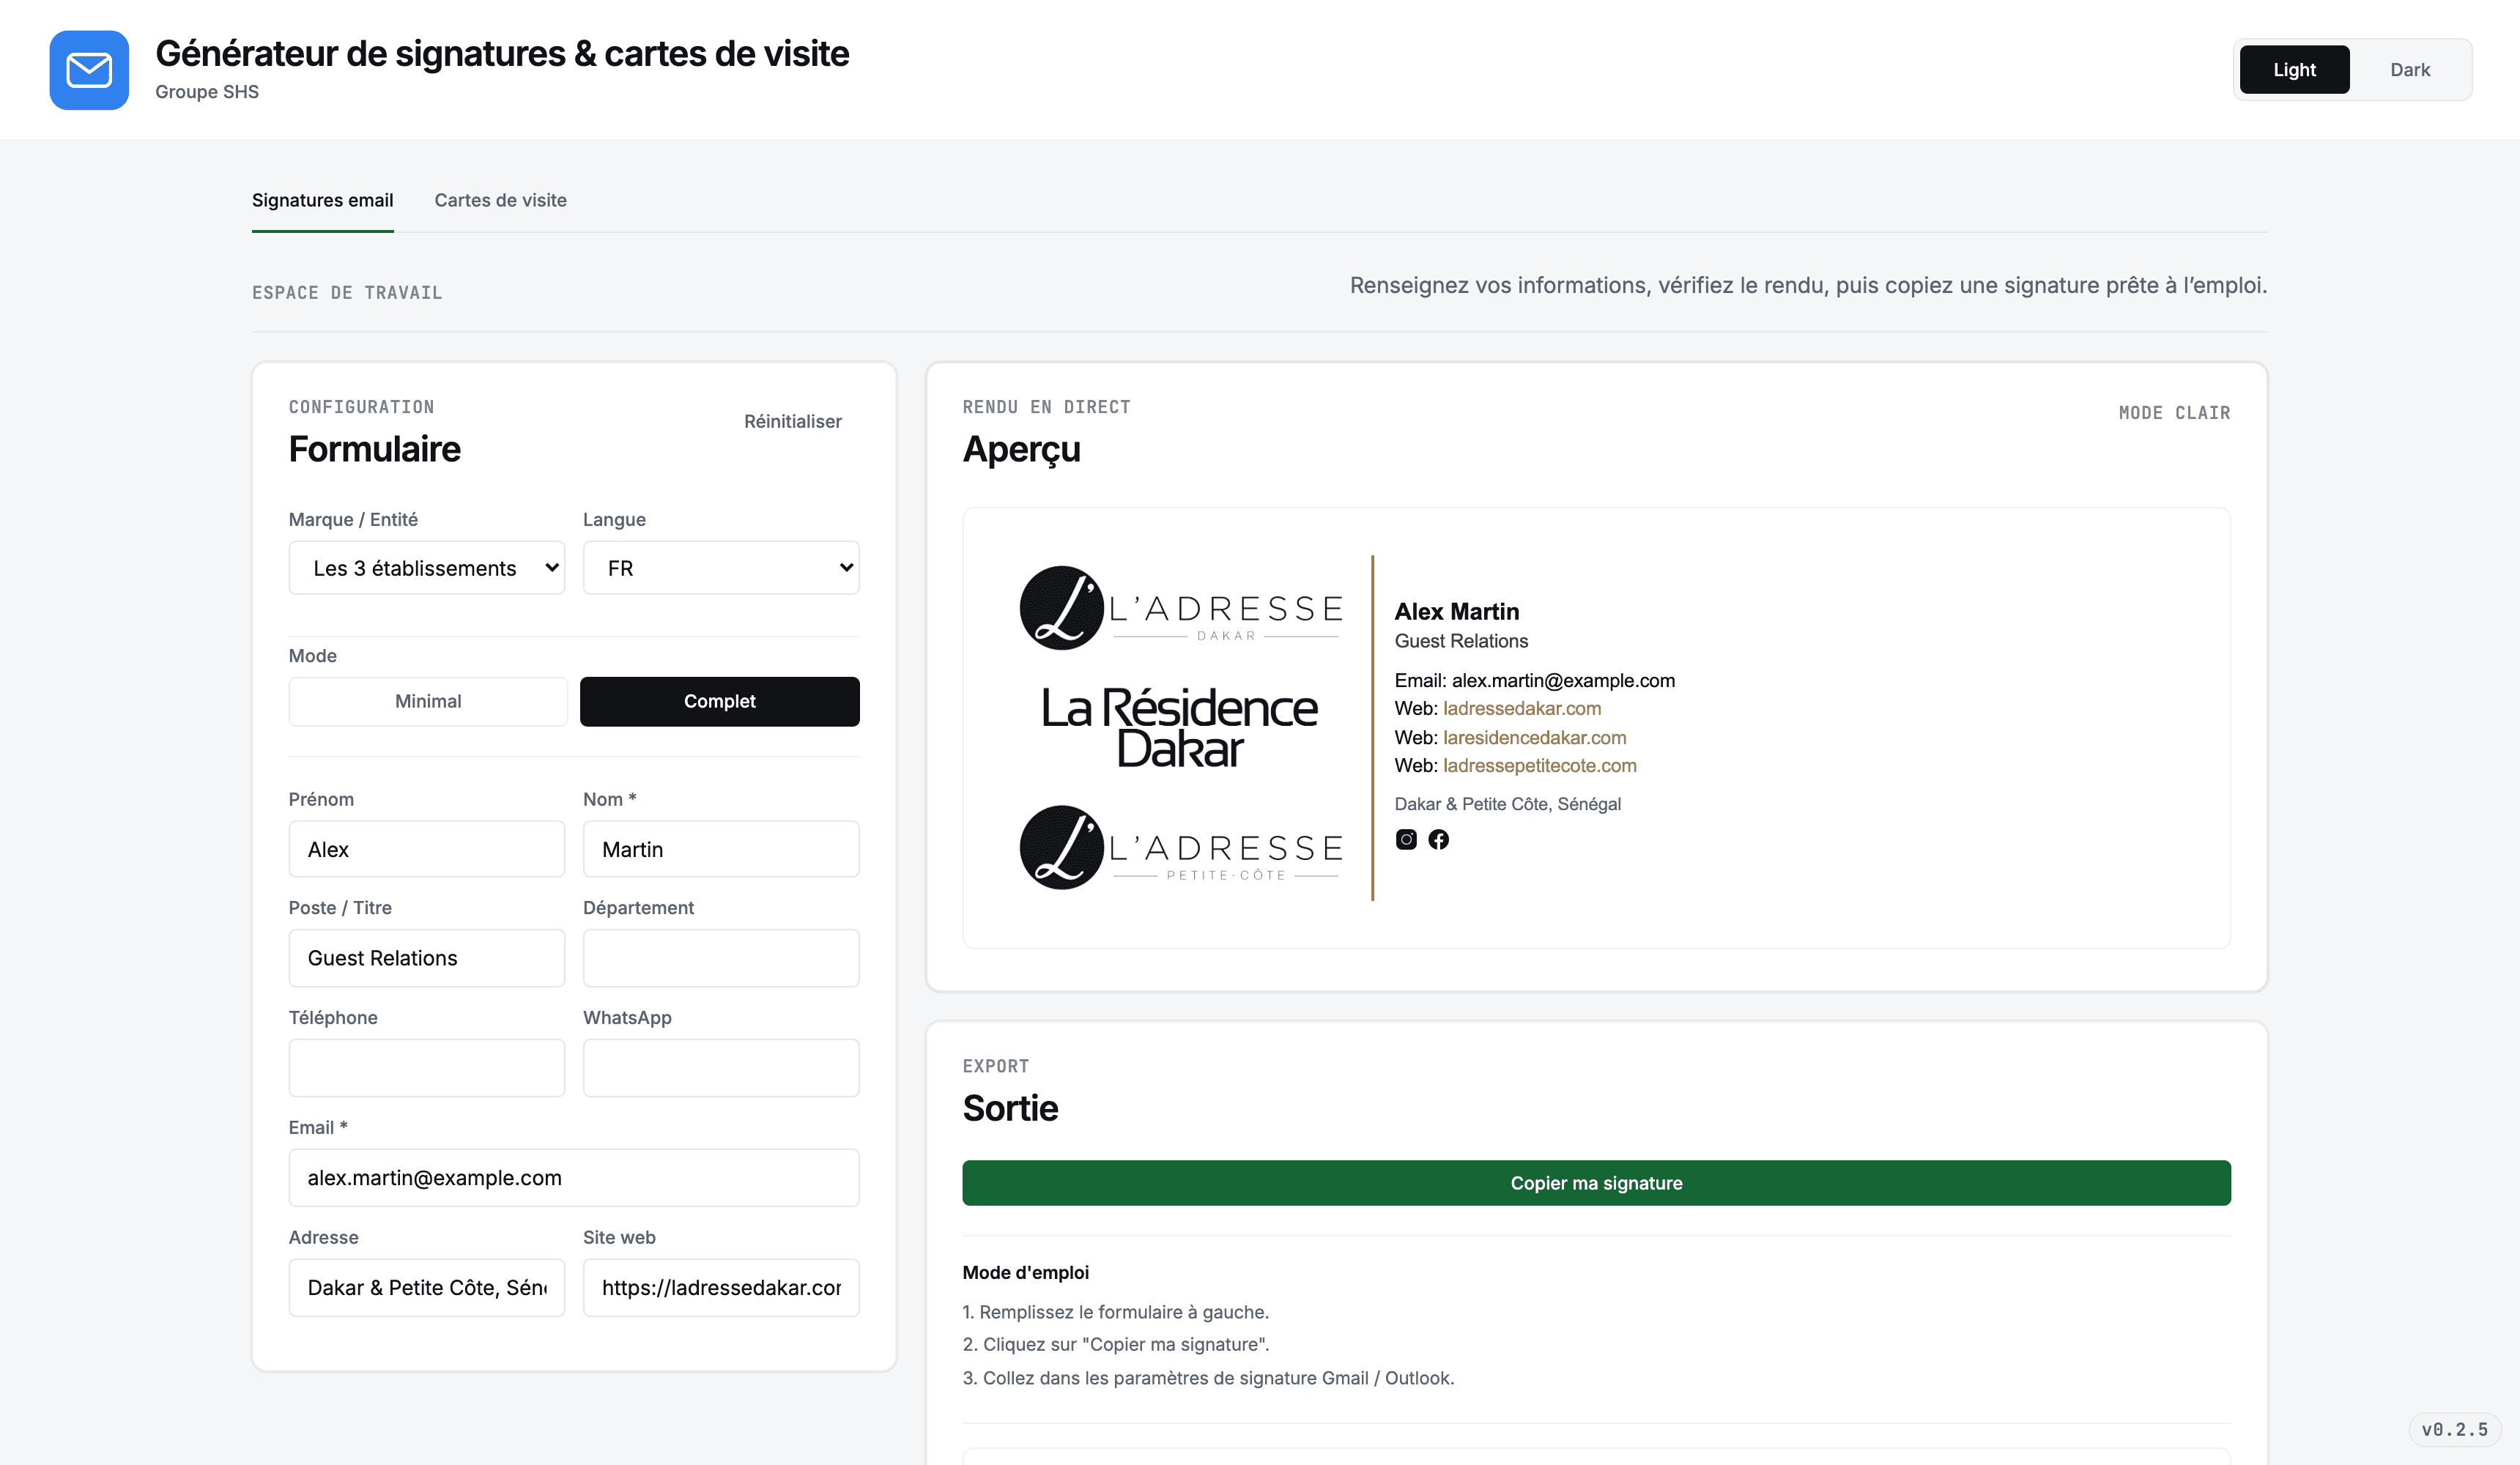2520x1465 pixels.
Task: Switch to the Signatures email tab
Action: [x=322, y=200]
